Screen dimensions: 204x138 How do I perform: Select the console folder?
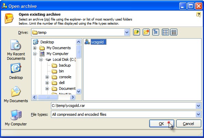(x=65, y=77)
